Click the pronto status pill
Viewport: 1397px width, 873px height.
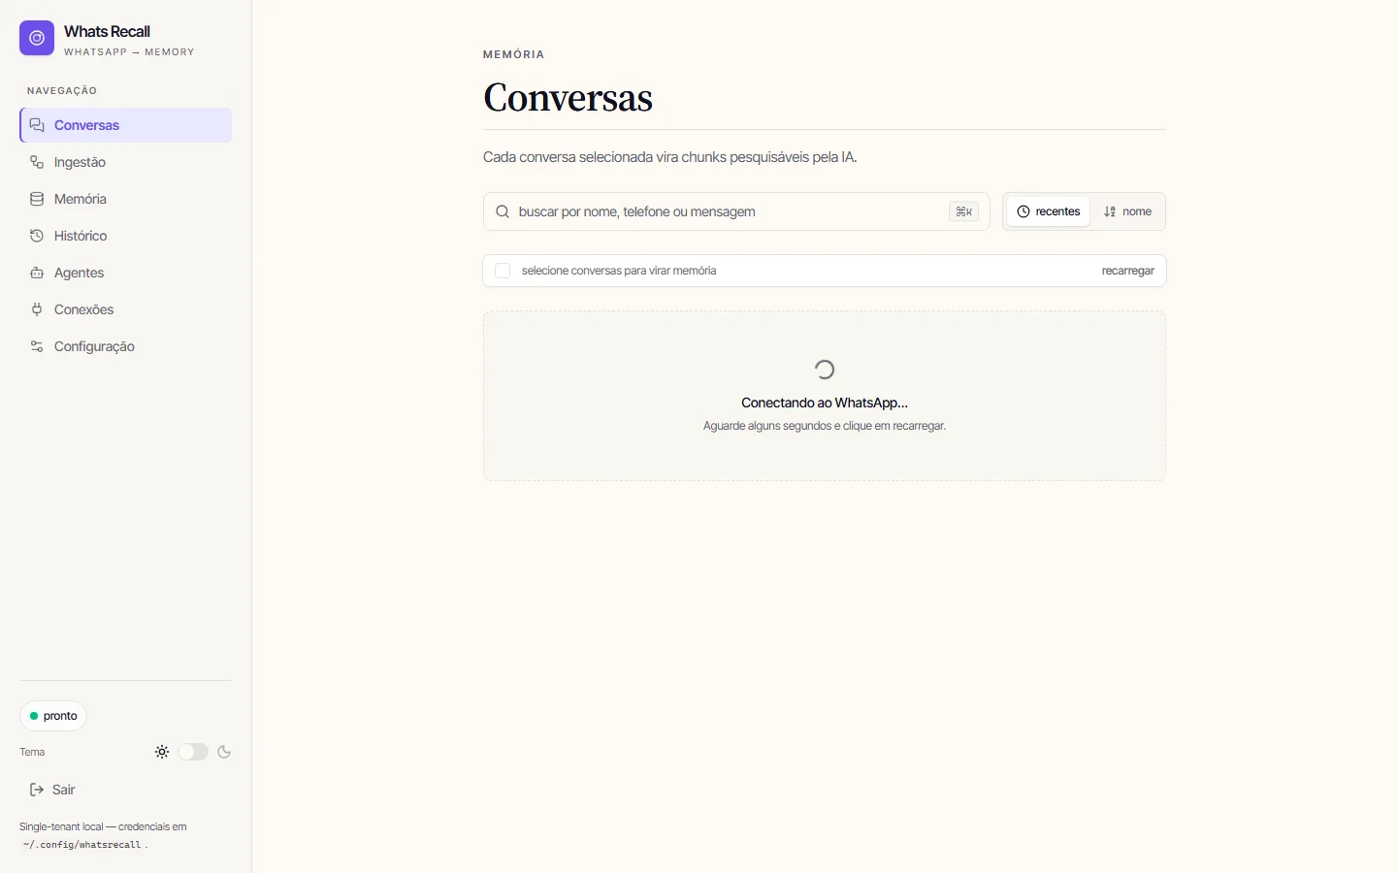(x=53, y=716)
